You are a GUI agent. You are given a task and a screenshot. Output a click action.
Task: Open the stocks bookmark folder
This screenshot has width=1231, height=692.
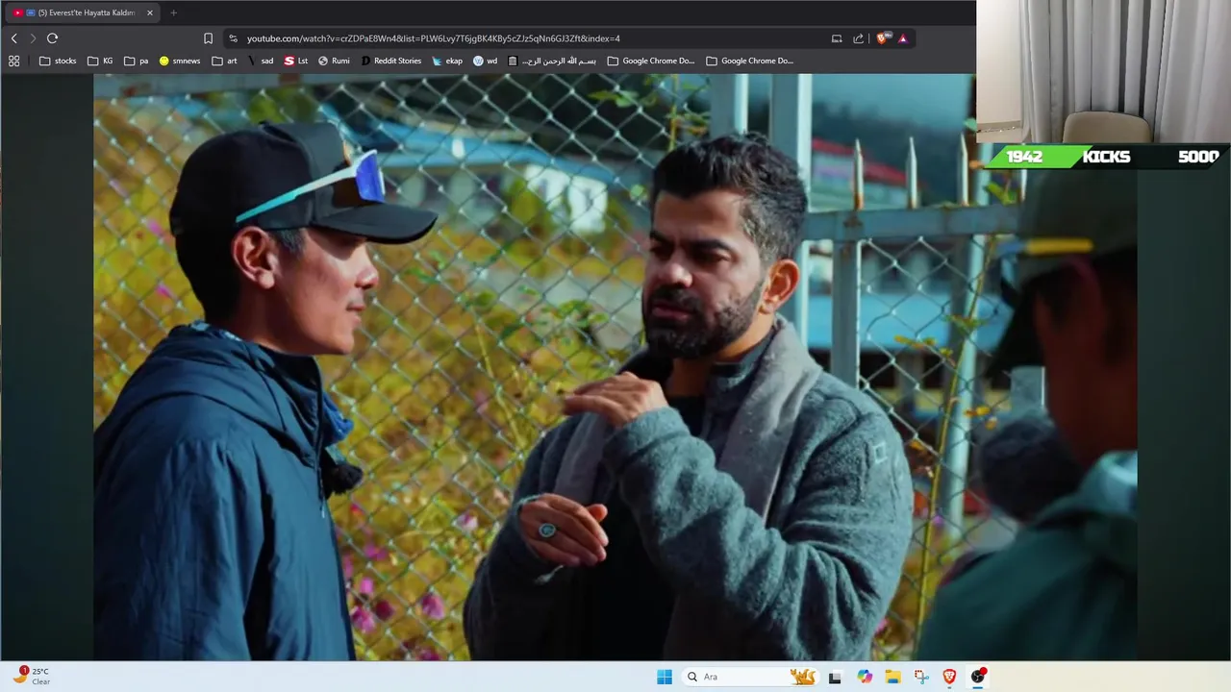tap(58, 61)
